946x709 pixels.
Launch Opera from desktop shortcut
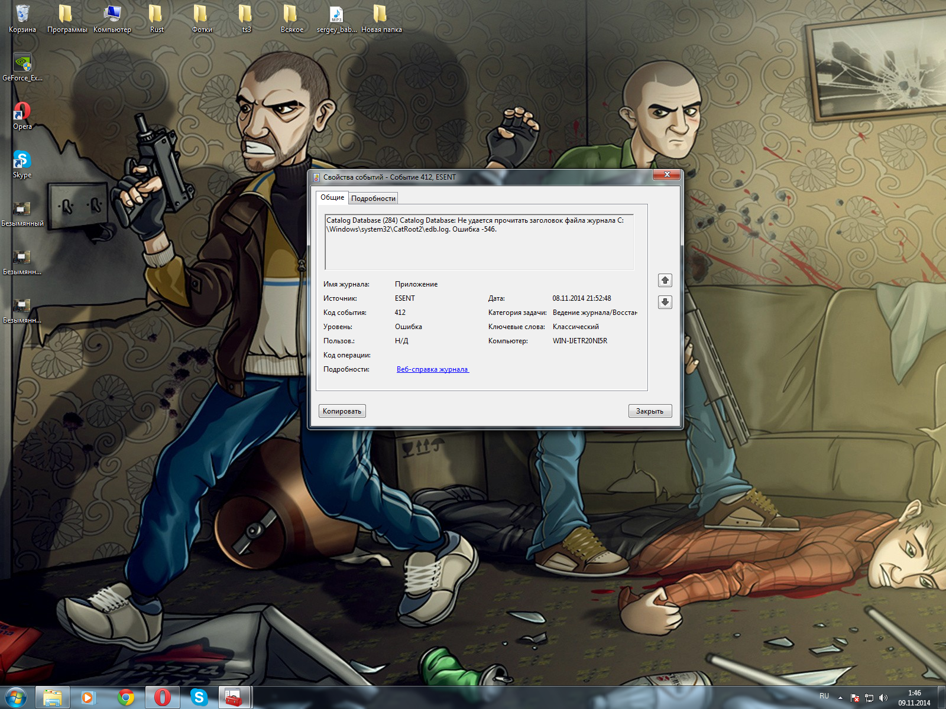(x=22, y=115)
